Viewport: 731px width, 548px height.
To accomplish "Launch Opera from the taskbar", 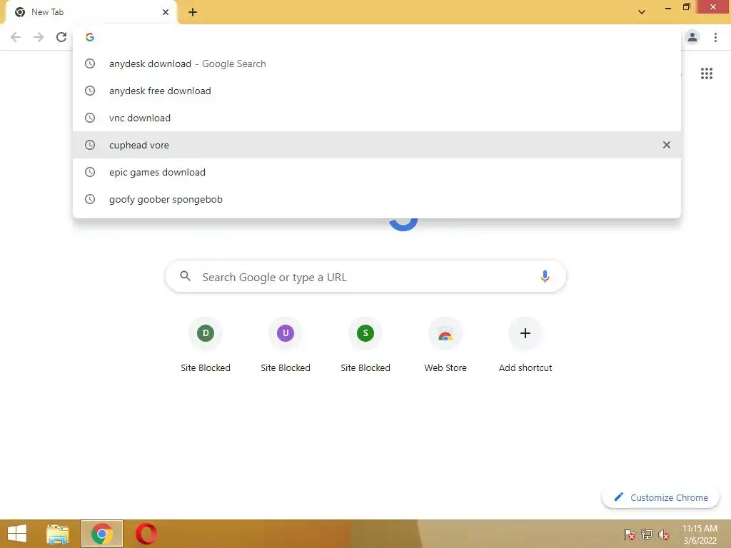I will point(146,534).
